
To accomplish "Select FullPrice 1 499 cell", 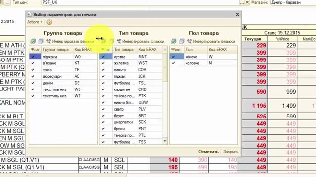I will click(x=282, y=106).
